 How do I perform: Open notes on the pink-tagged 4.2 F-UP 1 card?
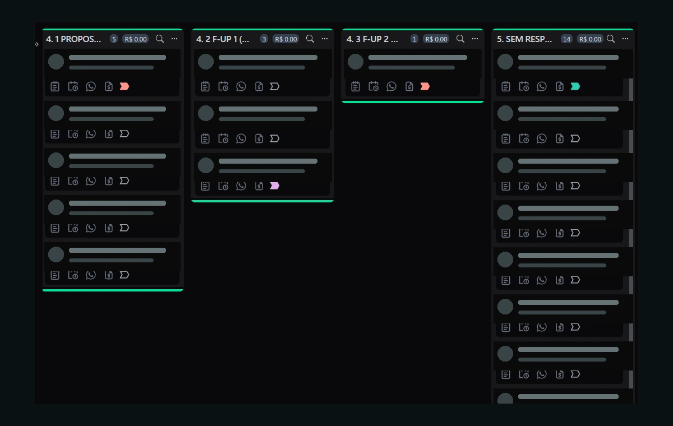coord(205,186)
